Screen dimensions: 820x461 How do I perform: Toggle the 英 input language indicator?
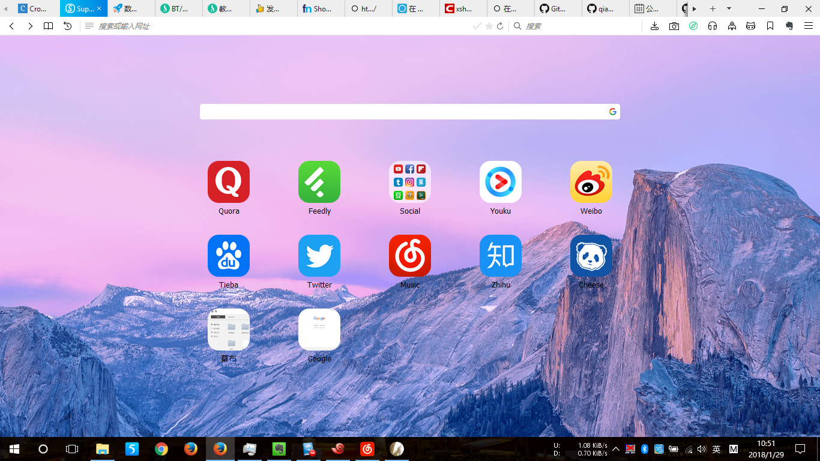[x=716, y=449]
